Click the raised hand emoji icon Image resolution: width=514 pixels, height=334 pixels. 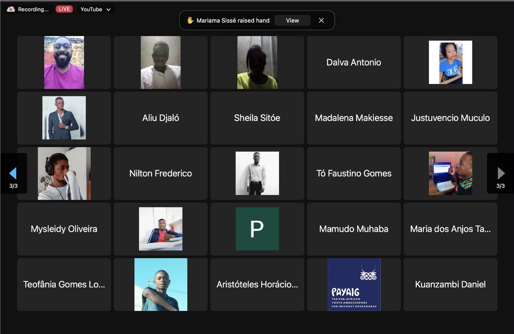coord(191,20)
